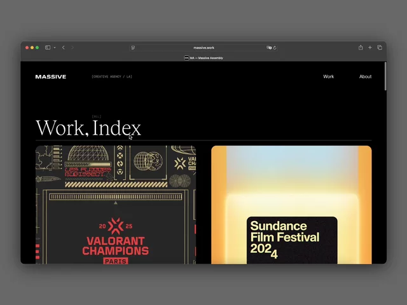Open the page reader menu icon
This screenshot has width=407, height=305.
click(x=133, y=48)
